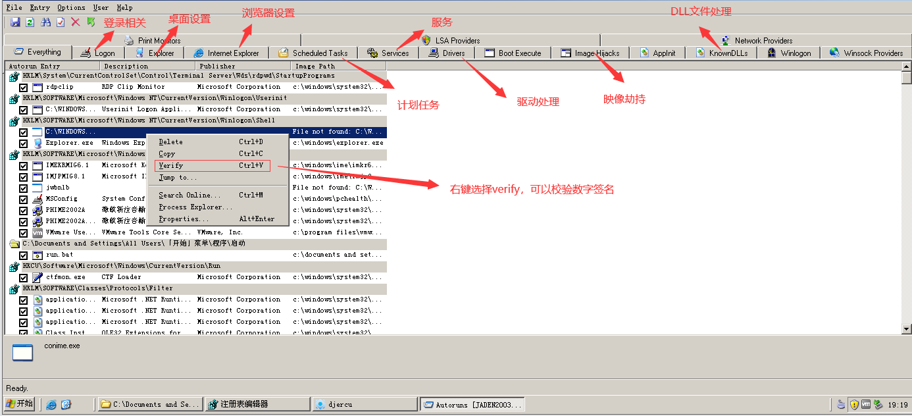The width and height of the screenshot is (912, 416).
Task: Open the Entry menu
Action: (39, 8)
